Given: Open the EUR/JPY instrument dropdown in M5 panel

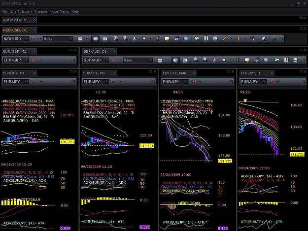Looking at the screenshot, I should (x=106, y=82).
